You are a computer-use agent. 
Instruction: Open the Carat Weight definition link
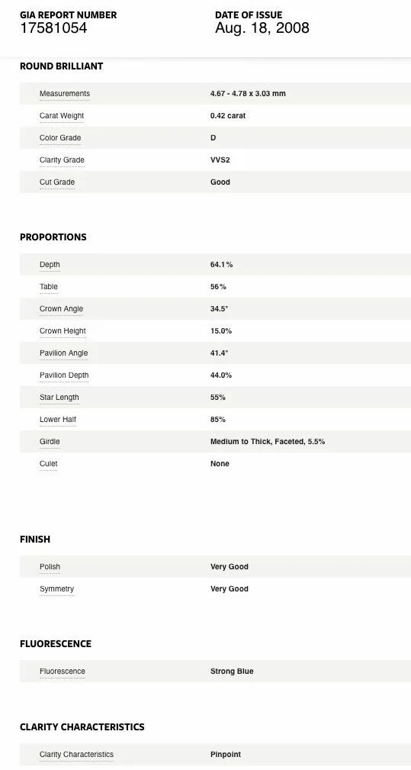tap(62, 116)
